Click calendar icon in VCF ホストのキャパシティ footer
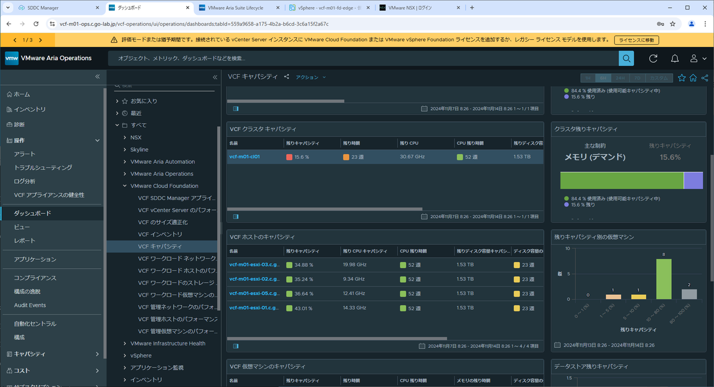Screen dimensions: 714x387 422,345
